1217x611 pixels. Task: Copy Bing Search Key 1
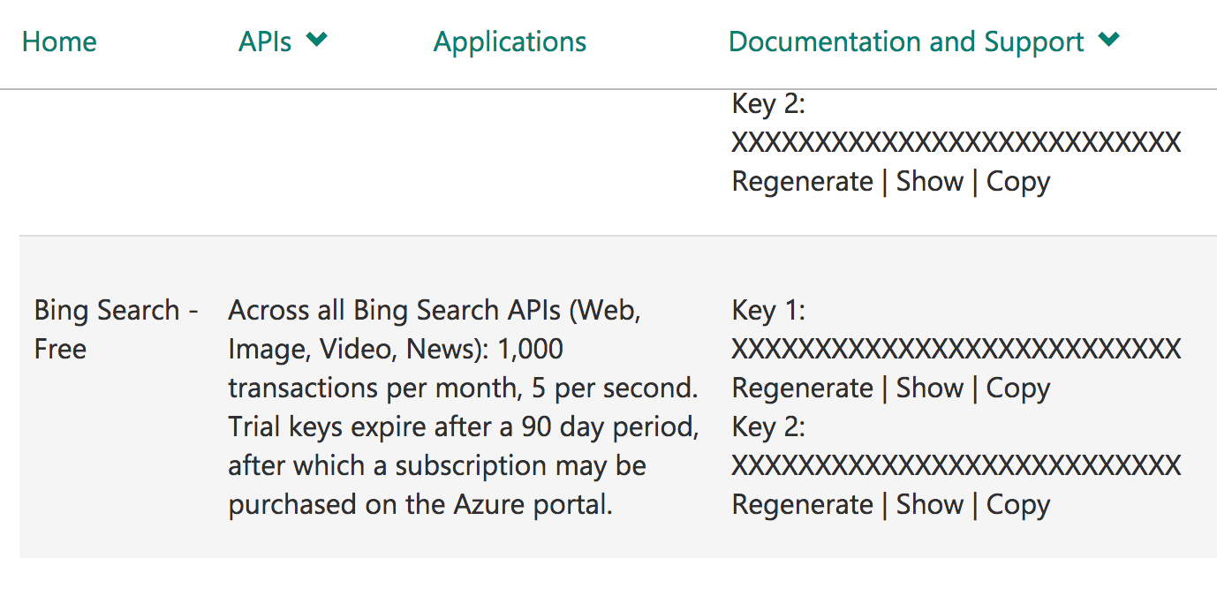pyautogui.click(x=1017, y=388)
